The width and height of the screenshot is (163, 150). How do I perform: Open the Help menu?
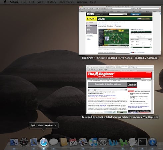tap(93, 2)
